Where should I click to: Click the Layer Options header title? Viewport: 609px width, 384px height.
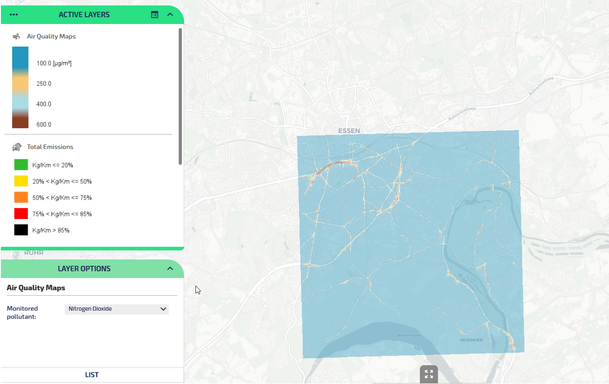pyautogui.click(x=84, y=269)
